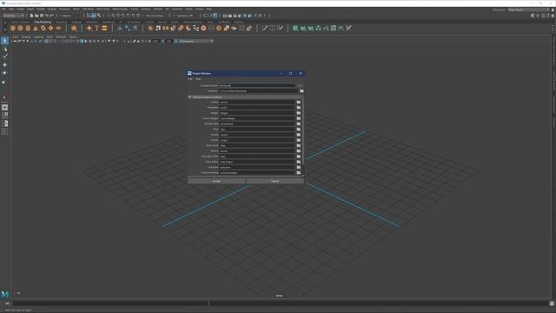Collapse the Primary Project Locations section
Image resolution: width=556 pixels, height=313 pixels.
click(189, 97)
